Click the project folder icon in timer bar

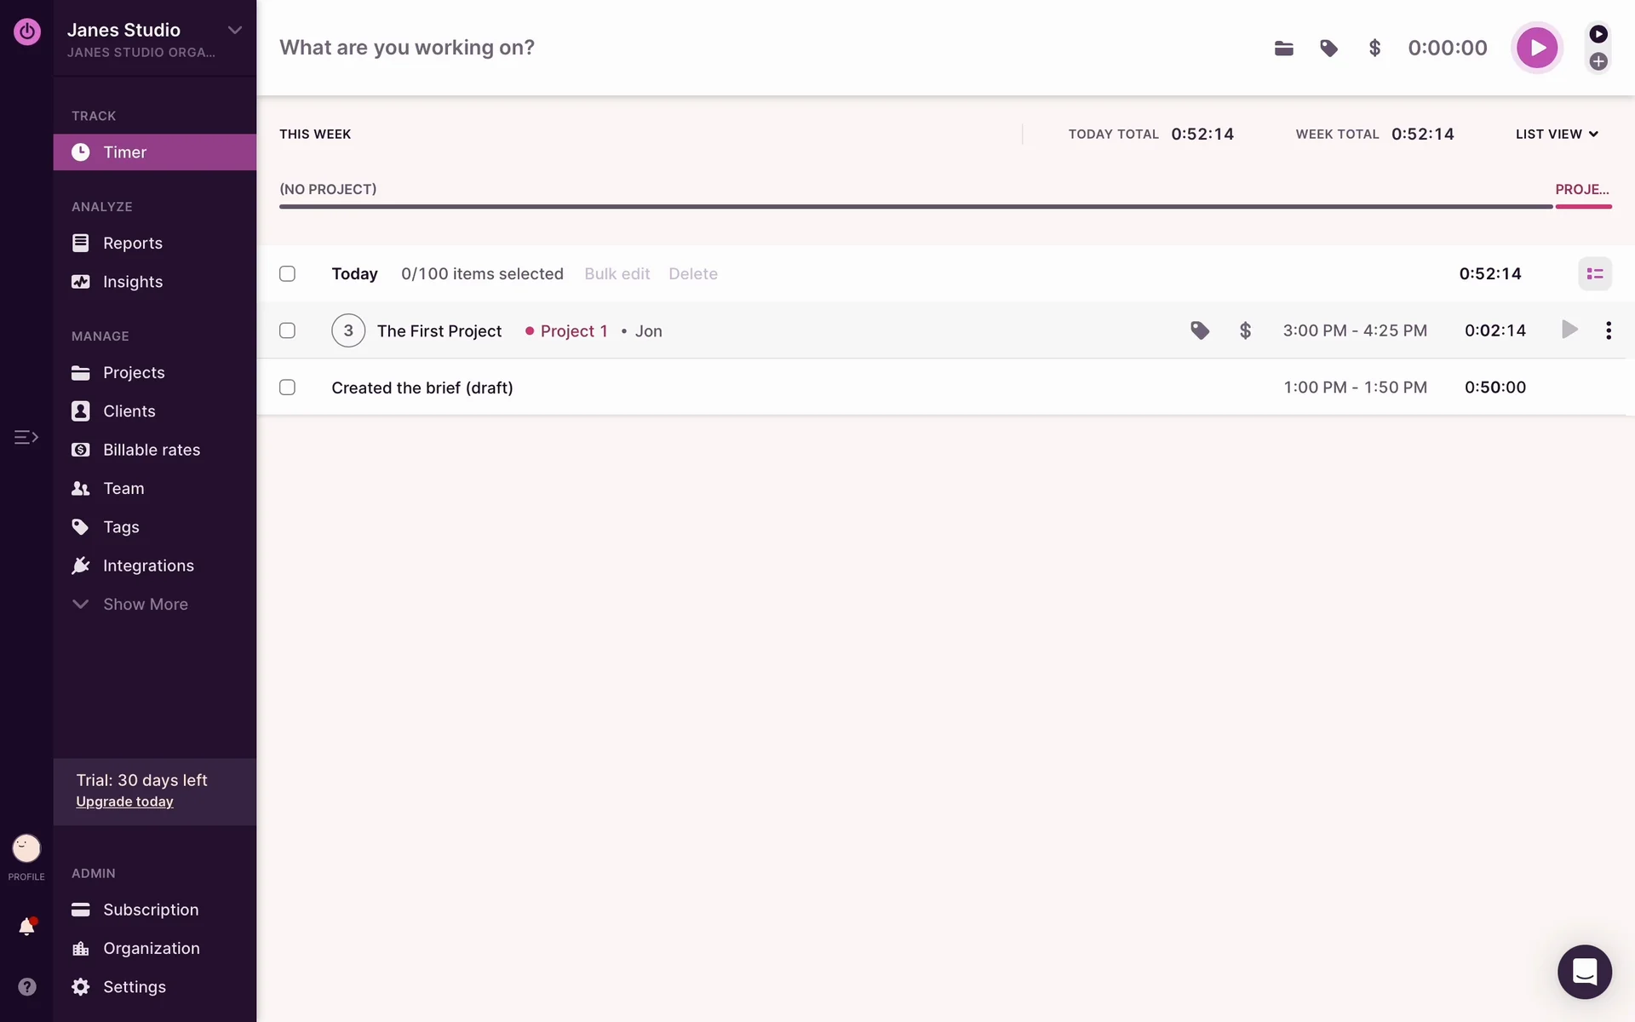[1283, 49]
